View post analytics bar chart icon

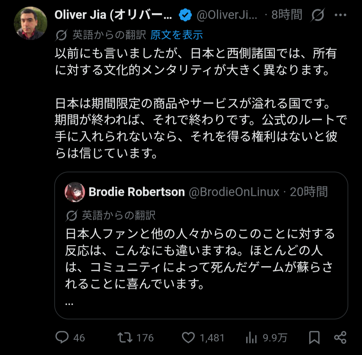251,338
